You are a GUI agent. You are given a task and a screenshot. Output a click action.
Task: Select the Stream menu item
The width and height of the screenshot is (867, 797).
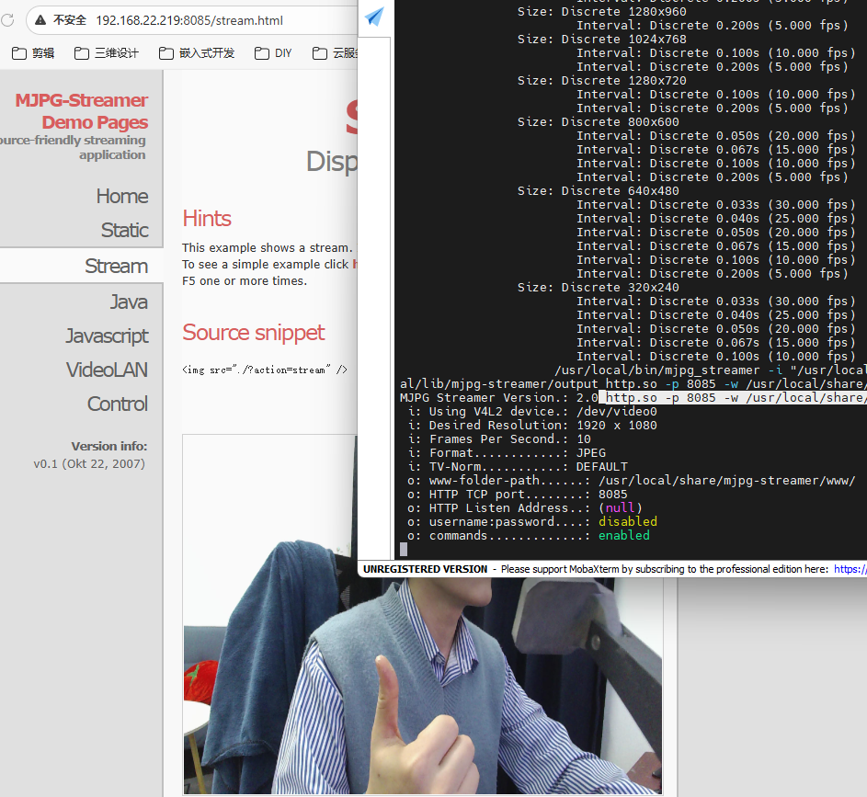point(116,266)
